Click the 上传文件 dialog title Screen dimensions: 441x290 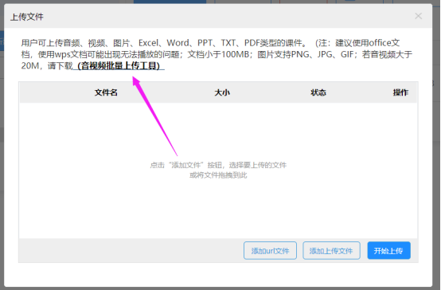27,17
